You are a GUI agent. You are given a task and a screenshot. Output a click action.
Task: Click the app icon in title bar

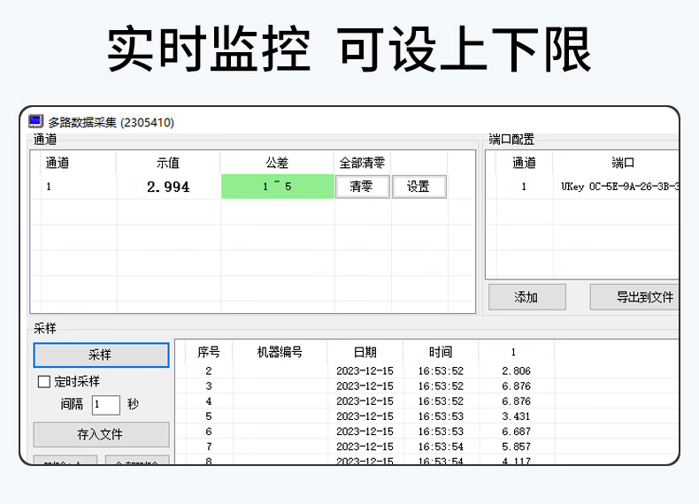[36, 122]
